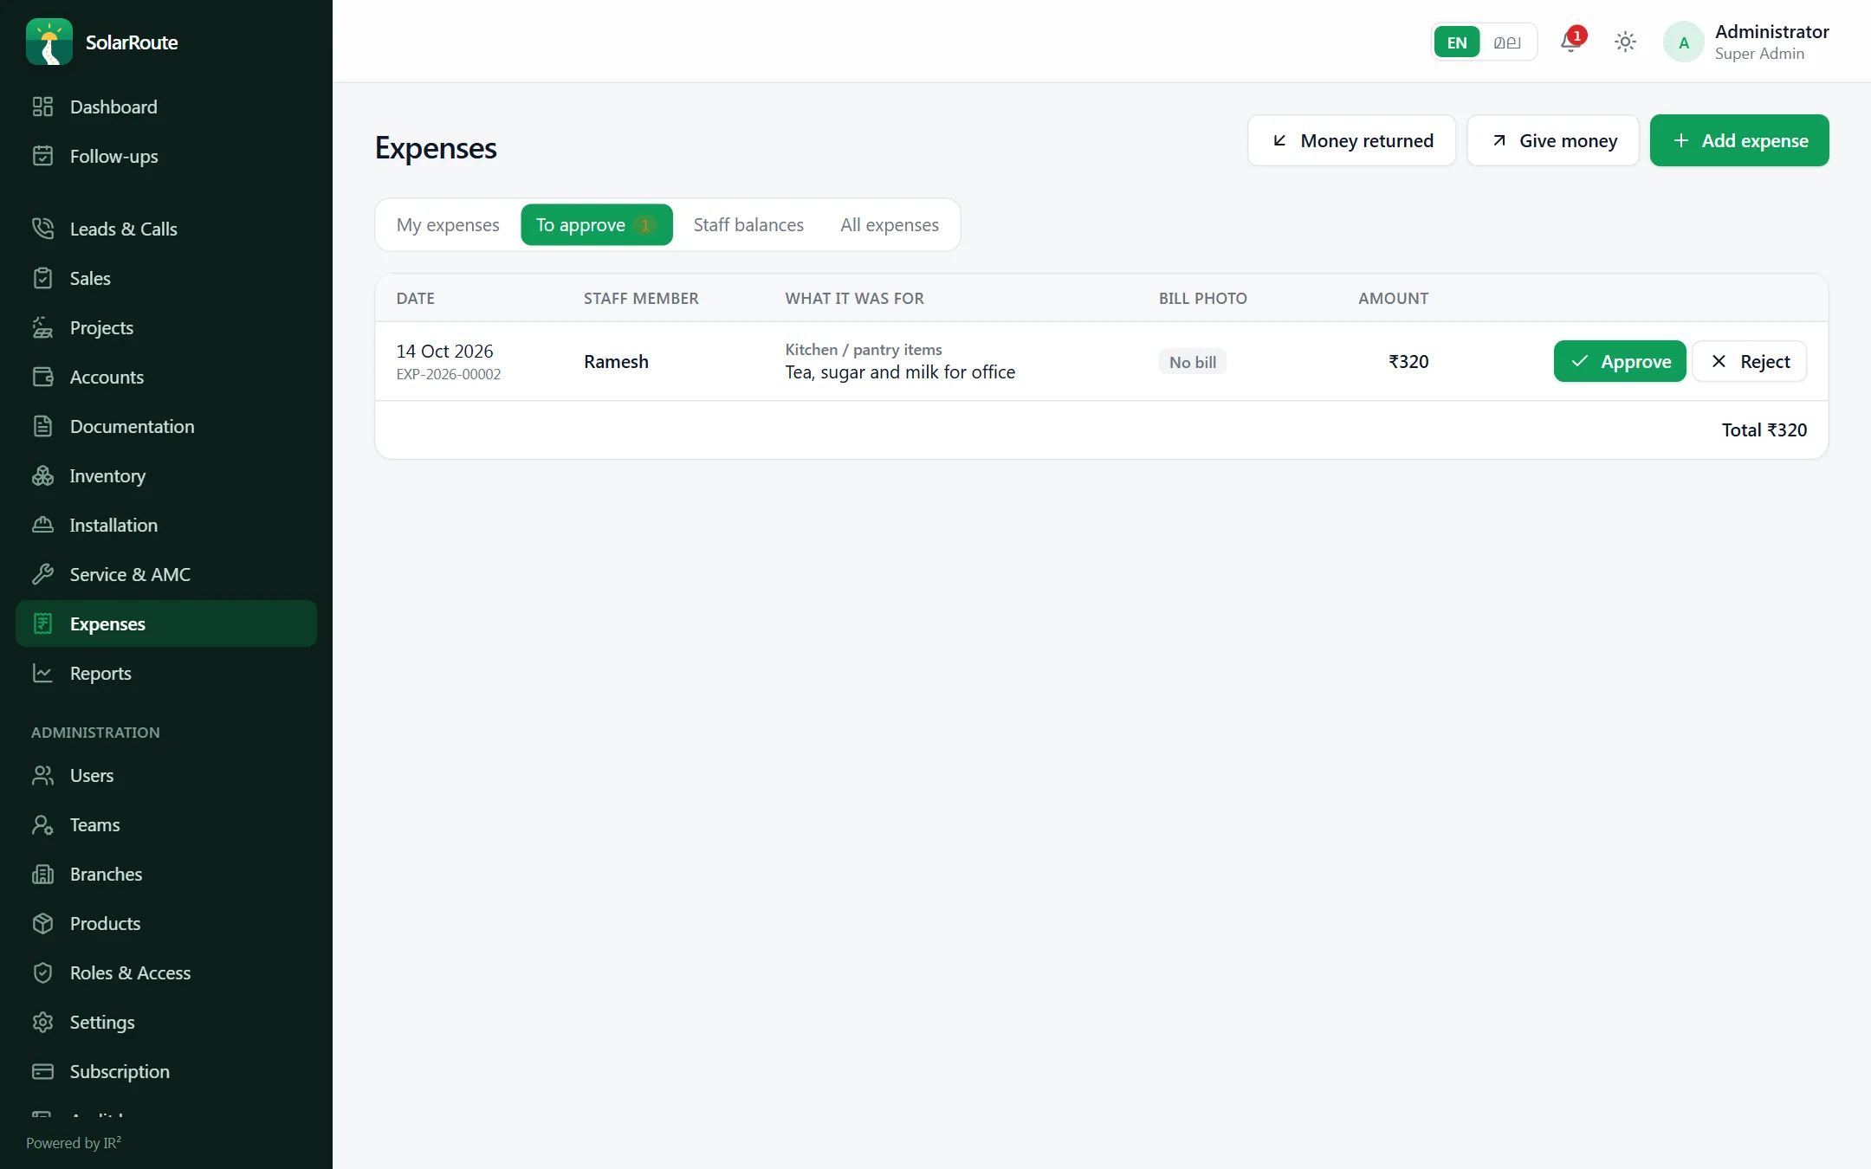Open the Projects page
The height and width of the screenshot is (1169, 1871).
click(166, 327)
